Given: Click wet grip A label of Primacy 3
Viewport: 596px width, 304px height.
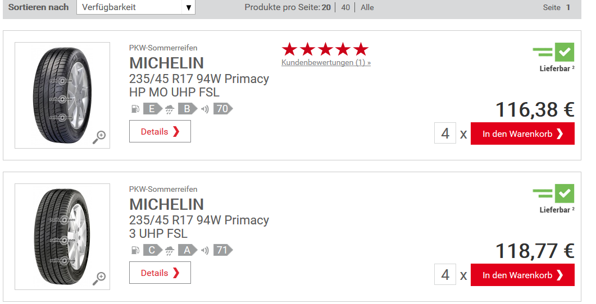Looking at the screenshot, I should point(188,250).
